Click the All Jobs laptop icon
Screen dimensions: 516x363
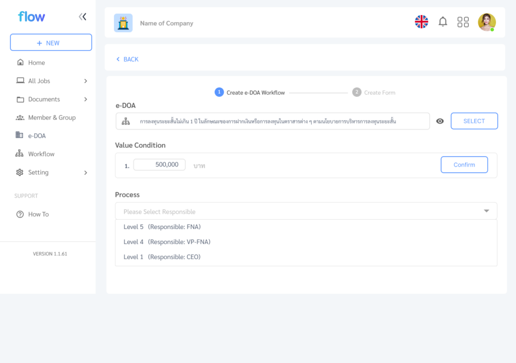tap(20, 80)
